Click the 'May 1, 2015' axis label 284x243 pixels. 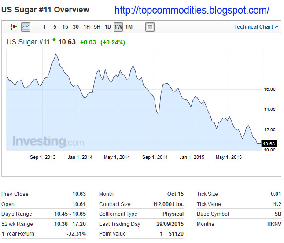pyautogui.click(x=229, y=157)
